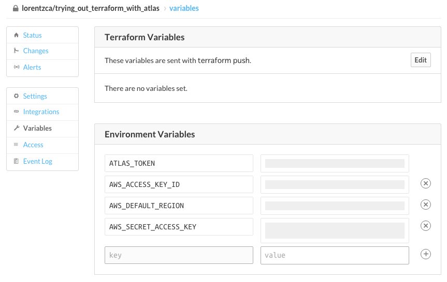This screenshot has height=282, width=447.
Task: Remove the AWS_ACCESS_KEY_ID variable
Action: [425, 184]
